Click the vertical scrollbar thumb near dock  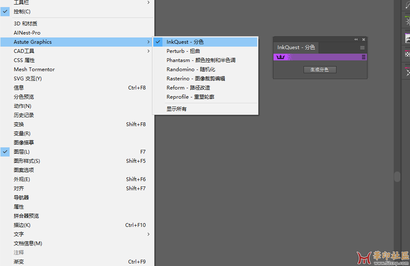click(x=397, y=177)
